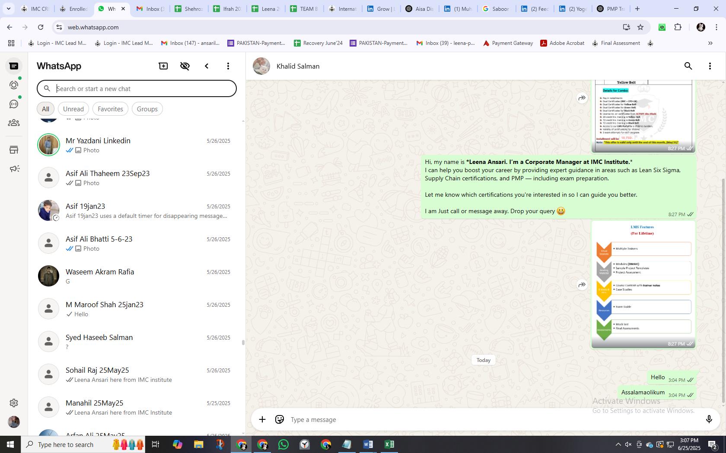
Task: Close the WhatsApp browser tab
Action: point(123,9)
